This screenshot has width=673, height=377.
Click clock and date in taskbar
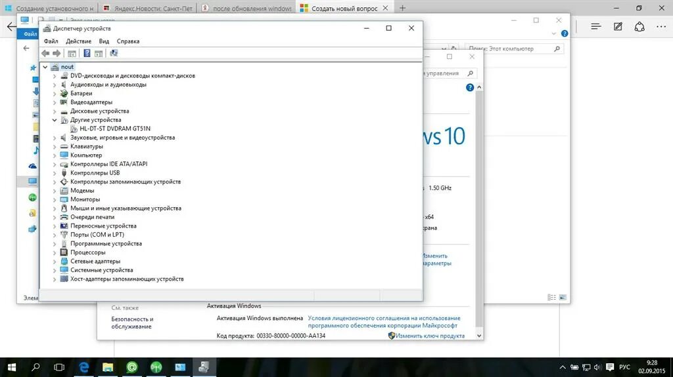pyautogui.click(x=651, y=367)
